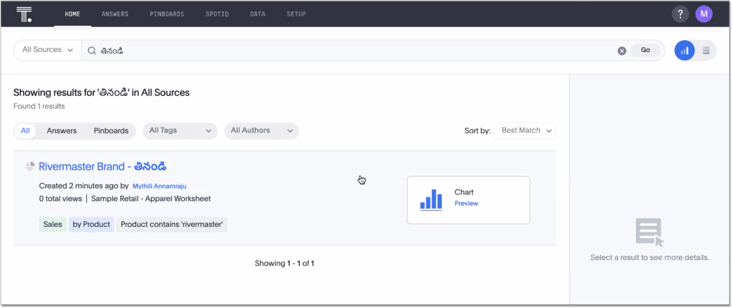
Task: Click inside the search input field
Action: coord(347,51)
